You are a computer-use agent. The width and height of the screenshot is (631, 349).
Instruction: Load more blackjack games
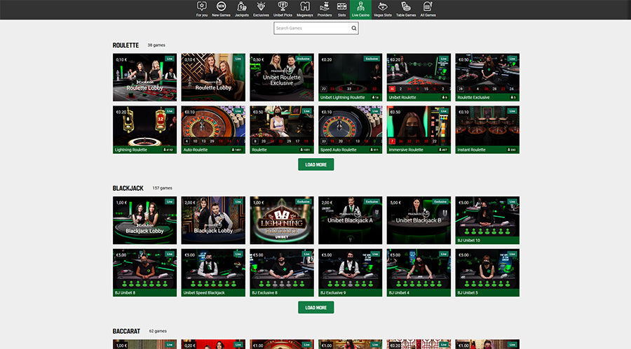click(x=316, y=308)
